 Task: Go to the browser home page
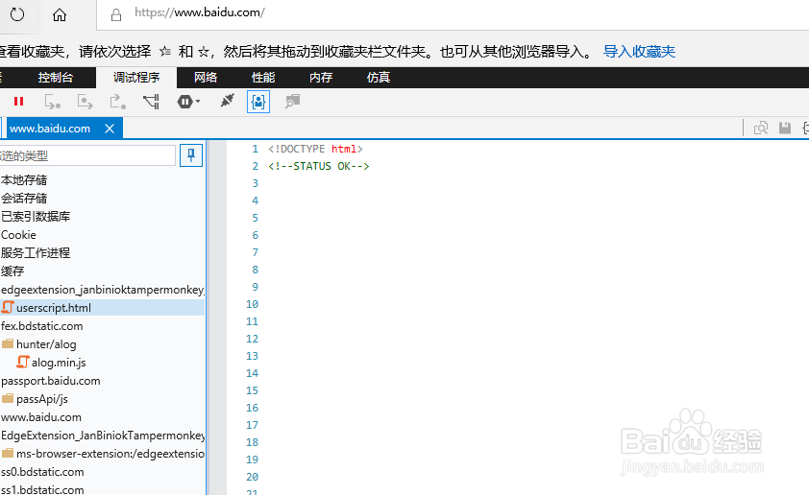60,15
